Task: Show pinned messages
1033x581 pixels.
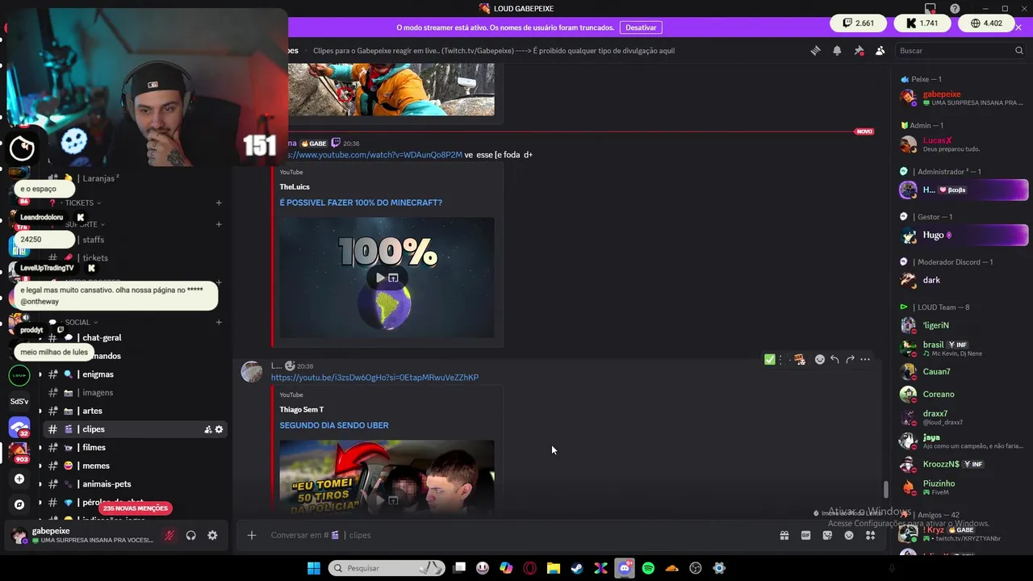Action: (859, 50)
